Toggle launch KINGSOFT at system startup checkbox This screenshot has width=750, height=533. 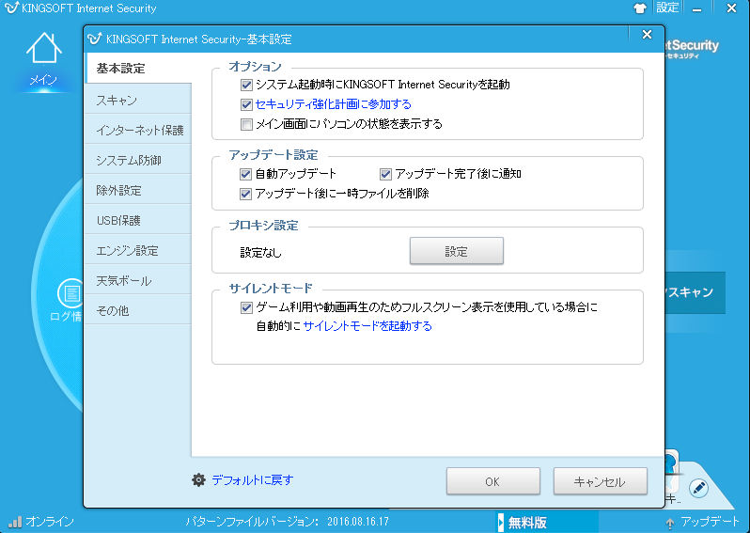tap(246, 86)
